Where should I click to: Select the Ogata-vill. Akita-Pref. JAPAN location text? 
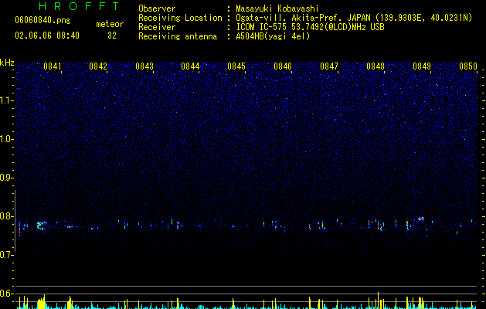(x=354, y=18)
